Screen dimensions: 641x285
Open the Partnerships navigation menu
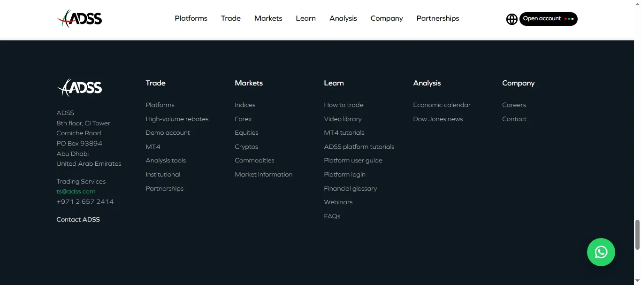pyautogui.click(x=438, y=18)
